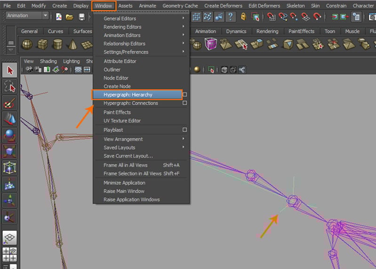Click the Save Scene floppy icon
Viewport: 376px width, 269px height.
pyautogui.click(x=81, y=17)
